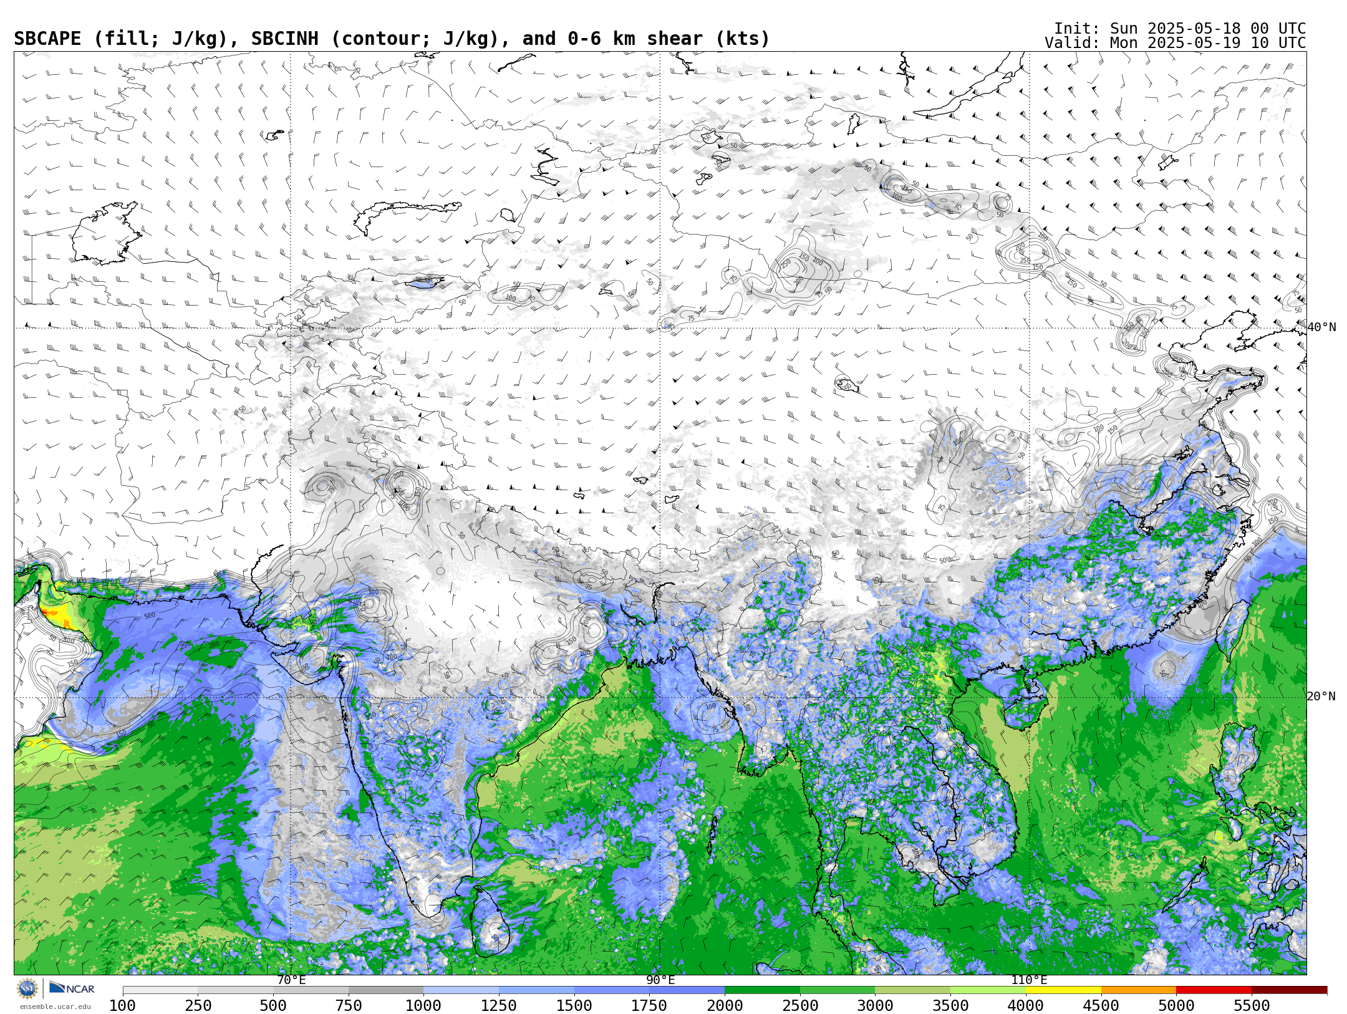This screenshot has height=1014, width=1347.
Task: Click the 1500 colorbar tick label
Action: (574, 1006)
